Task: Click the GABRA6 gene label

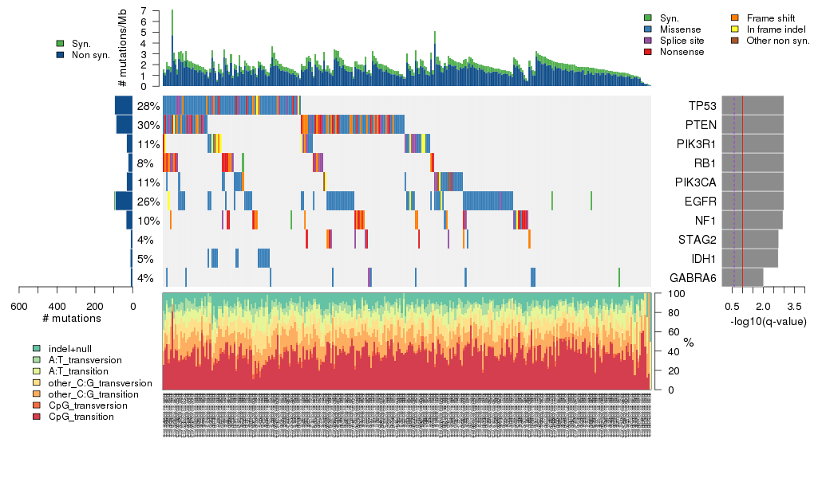Action: [693, 278]
